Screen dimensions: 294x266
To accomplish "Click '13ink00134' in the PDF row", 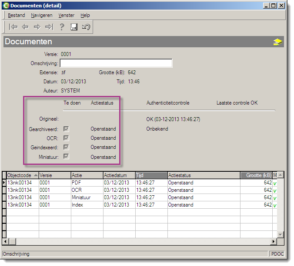I will click(20, 183).
